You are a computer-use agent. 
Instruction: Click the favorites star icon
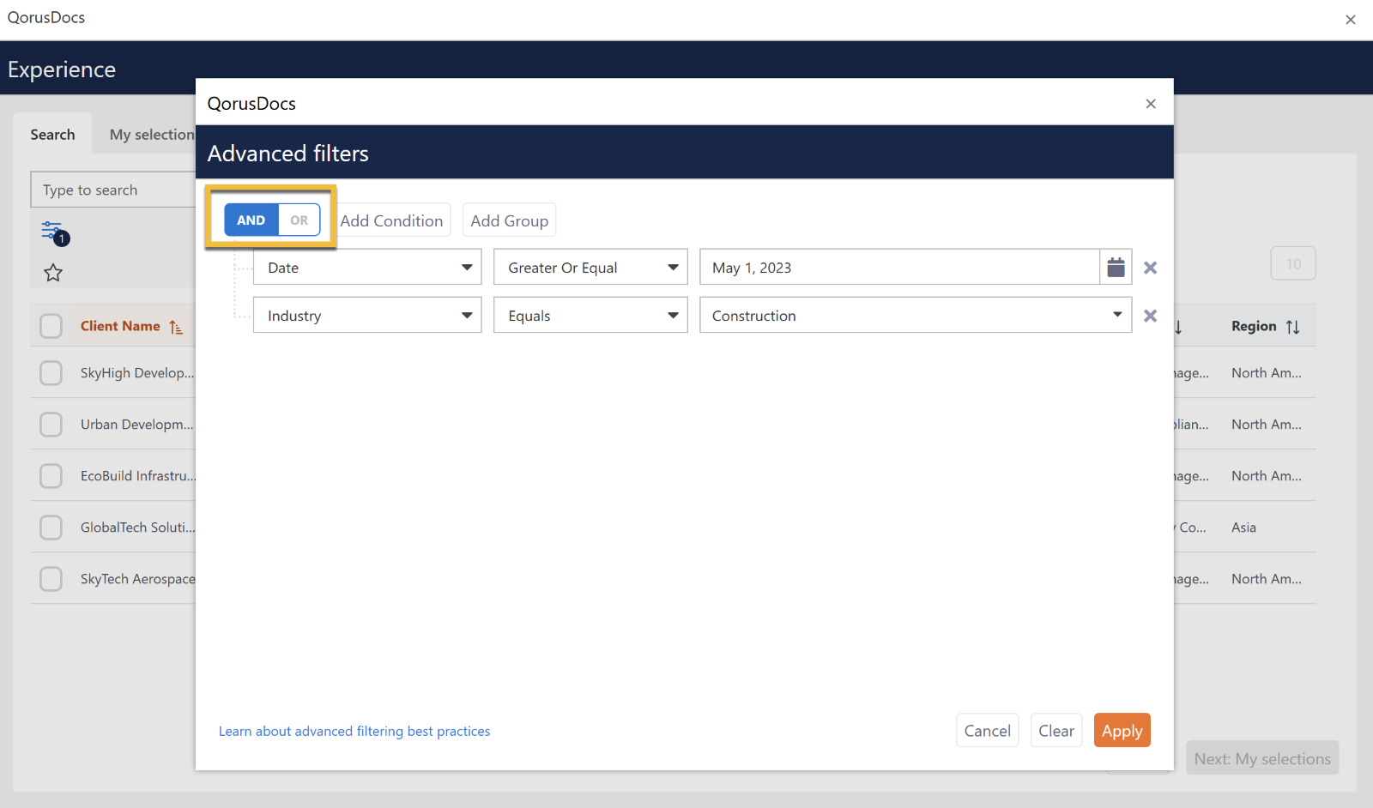[x=53, y=273]
